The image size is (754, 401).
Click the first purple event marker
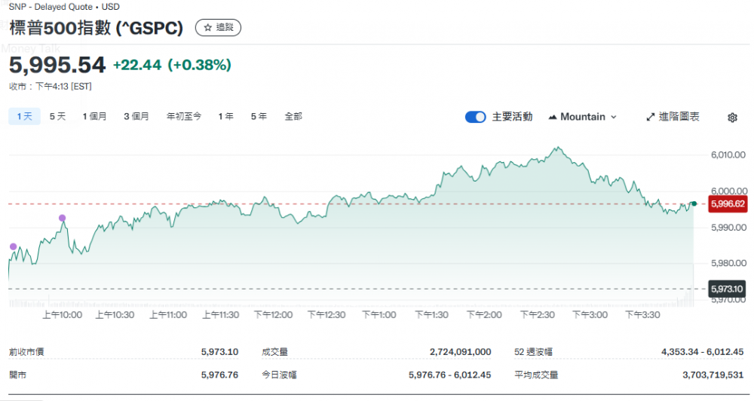[x=13, y=246]
